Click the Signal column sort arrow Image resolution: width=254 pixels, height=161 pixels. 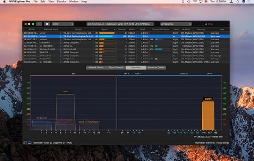coord(114,30)
